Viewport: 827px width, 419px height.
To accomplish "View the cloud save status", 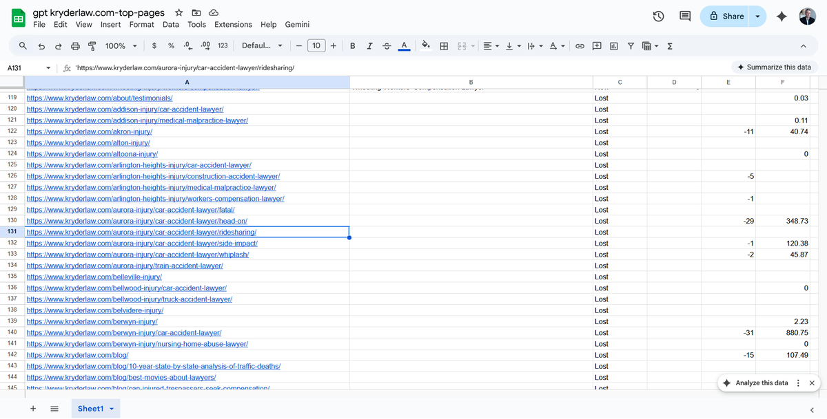I will point(214,13).
